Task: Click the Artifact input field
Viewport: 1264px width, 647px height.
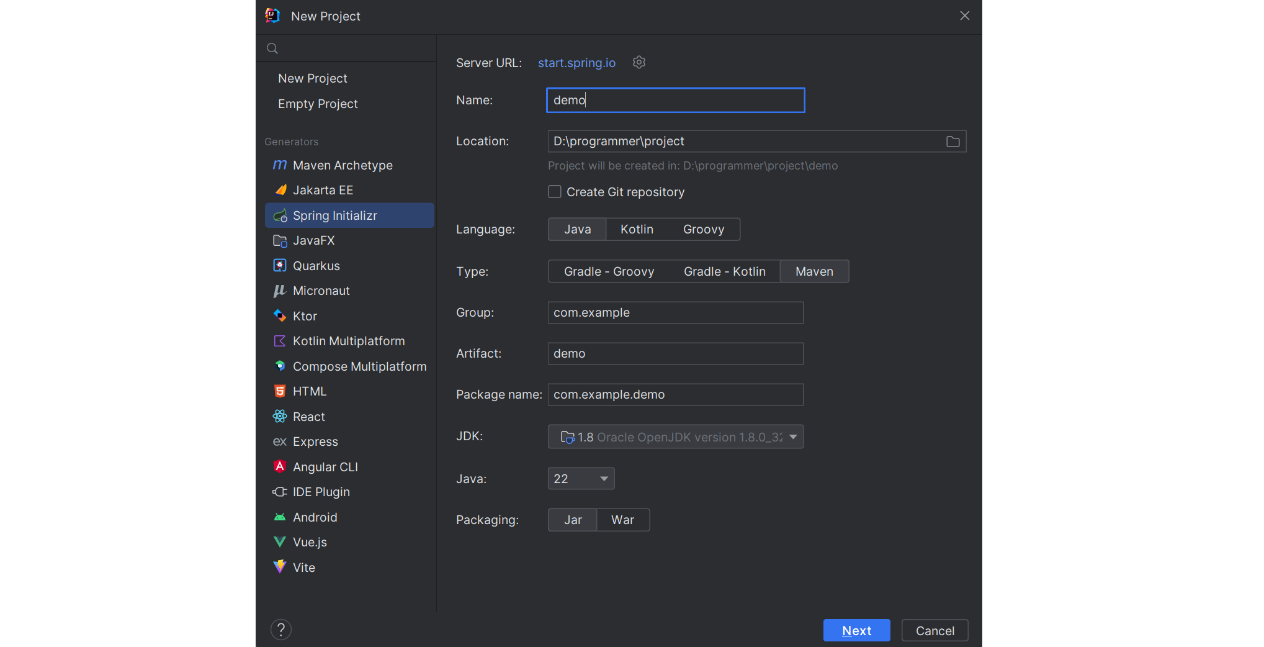Action: (x=675, y=353)
